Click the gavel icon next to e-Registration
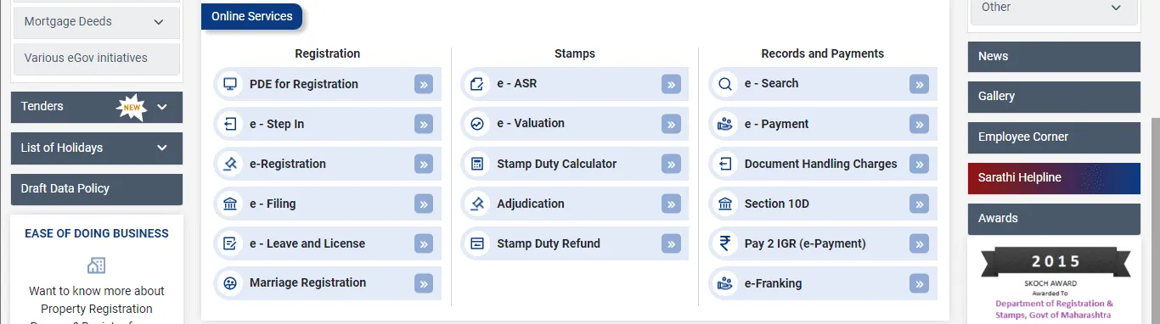This screenshot has height=324, width=1160. coord(229,164)
